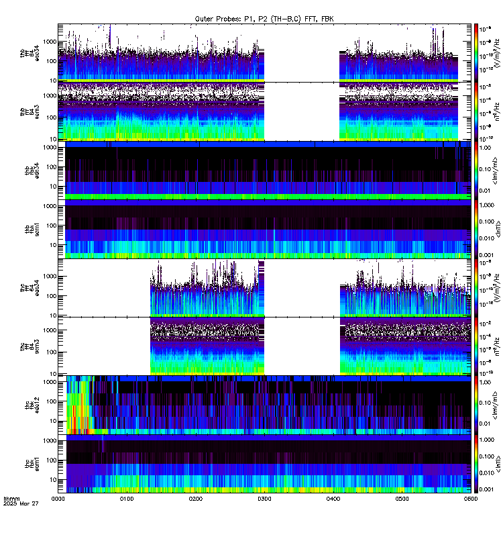Screen dimensions: 503x537
Task: Select the 0400 time axis label
Action: click(333, 499)
